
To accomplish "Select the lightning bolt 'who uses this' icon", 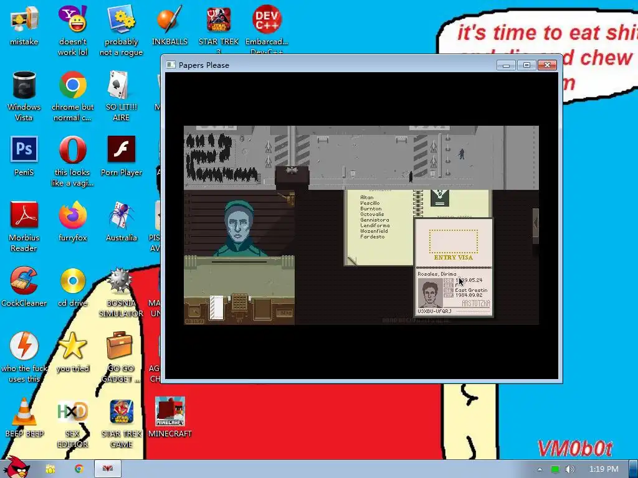I will pyautogui.click(x=24, y=357).
